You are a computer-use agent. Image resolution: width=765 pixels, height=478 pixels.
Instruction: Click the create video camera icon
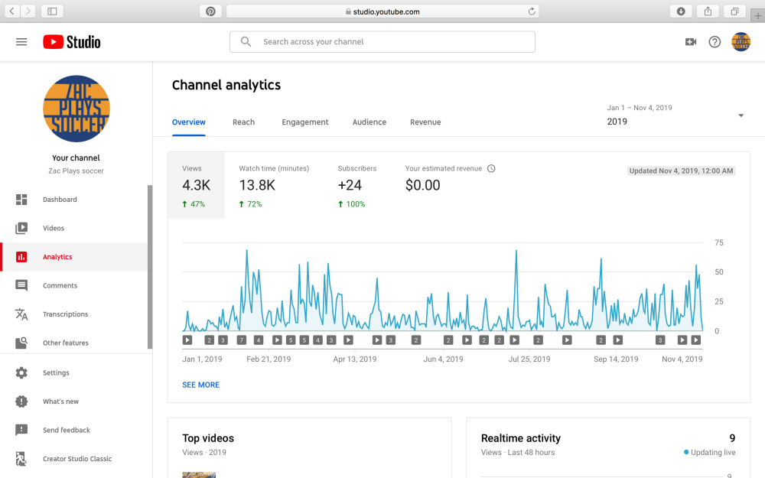(x=691, y=42)
